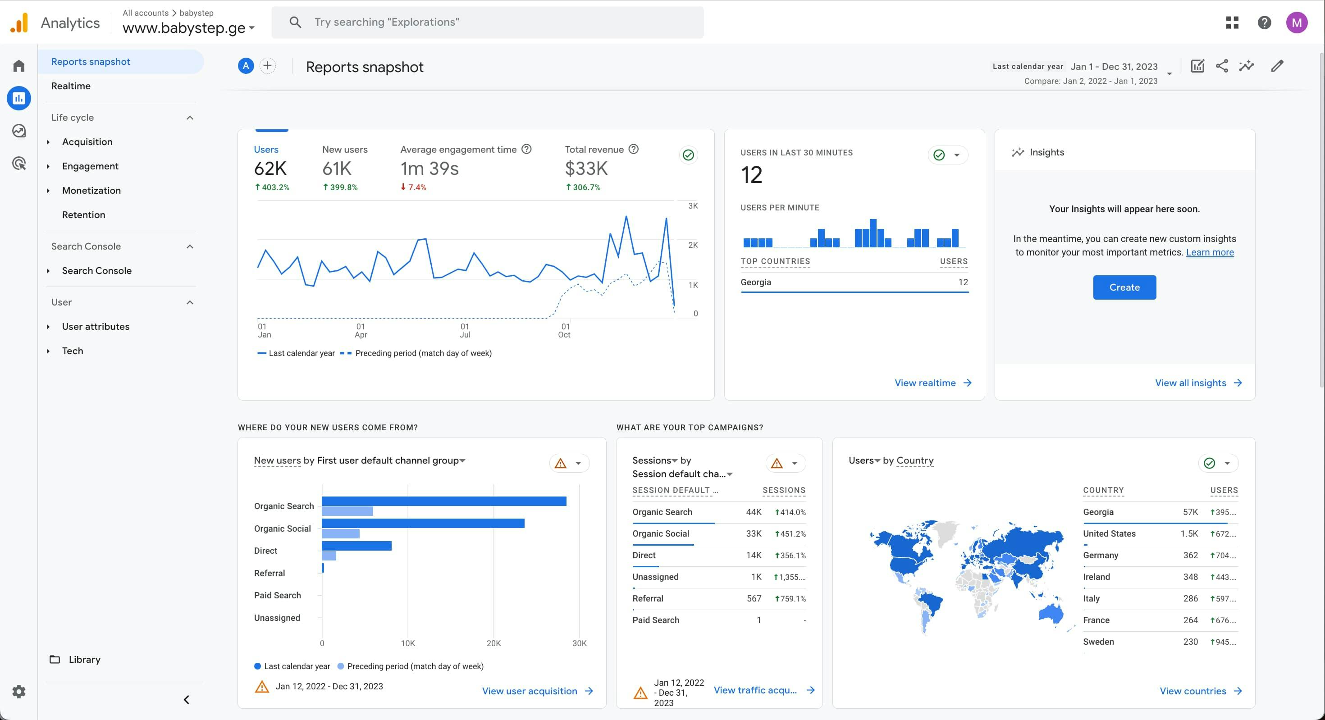The width and height of the screenshot is (1325, 720).
Task: Click the Edit comparisons chart icon
Action: pos(1197,66)
